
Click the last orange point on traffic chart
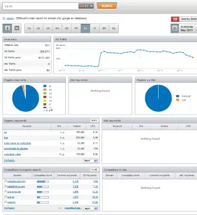[193, 57]
